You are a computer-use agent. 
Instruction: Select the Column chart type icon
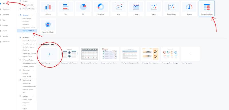pyautogui.click(x=48, y=7)
